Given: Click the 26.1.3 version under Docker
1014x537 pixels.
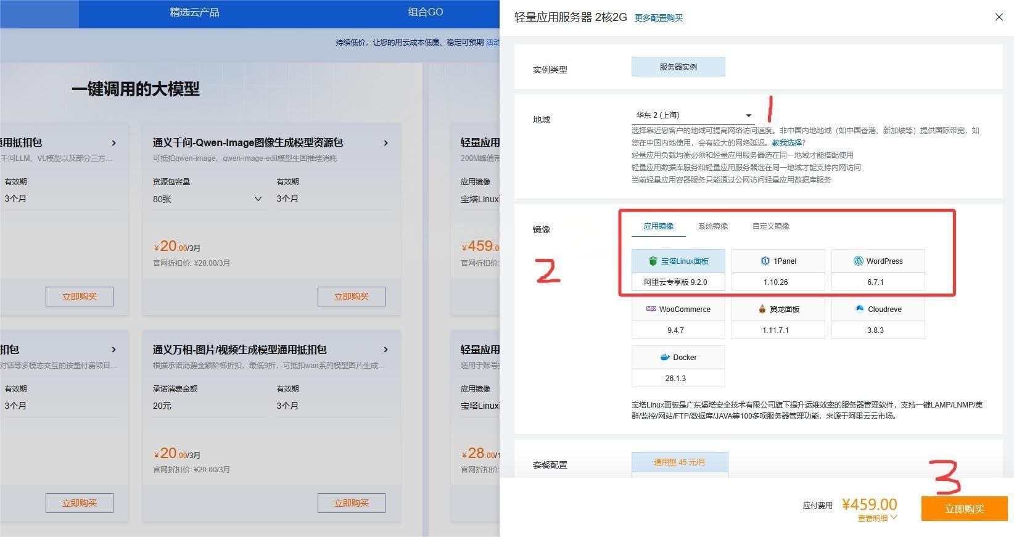Looking at the screenshot, I should (675, 379).
